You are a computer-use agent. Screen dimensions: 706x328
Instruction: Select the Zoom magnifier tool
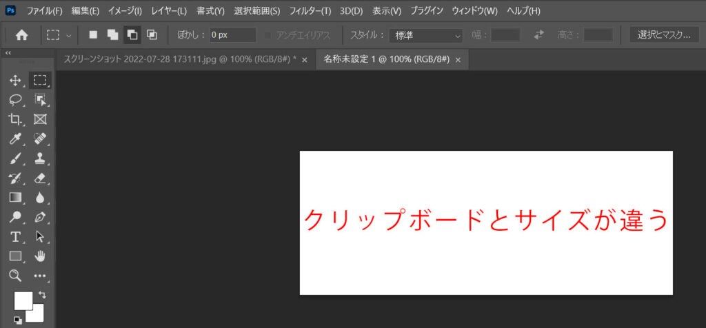pos(15,276)
